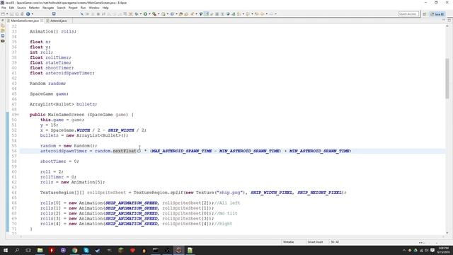Click the Save All toolbar icon
Screen dimensions: 453x255
pyautogui.click(x=17, y=14)
